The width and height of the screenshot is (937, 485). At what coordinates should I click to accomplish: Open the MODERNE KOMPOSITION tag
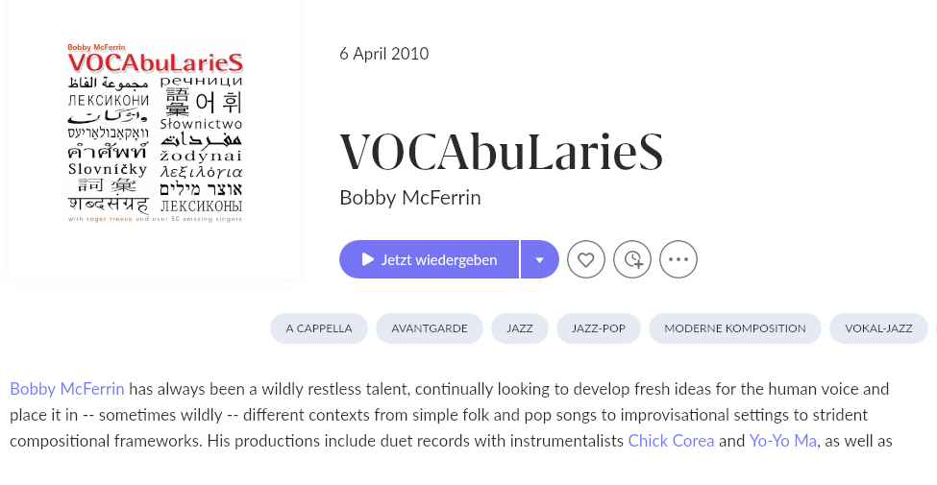(735, 328)
